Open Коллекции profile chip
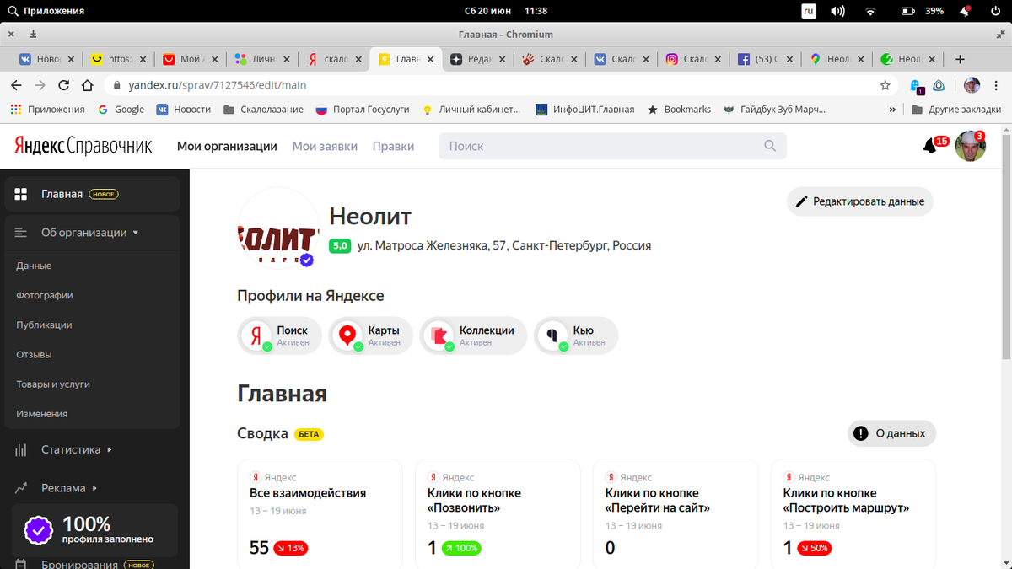The image size is (1012, 569). [x=473, y=335]
